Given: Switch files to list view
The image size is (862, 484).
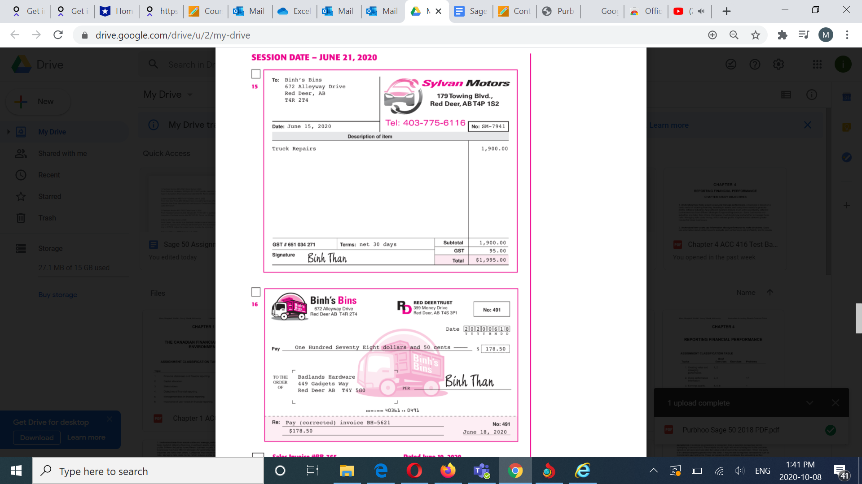Looking at the screenshot, I should pyautogui.click(x=786, y=95).
